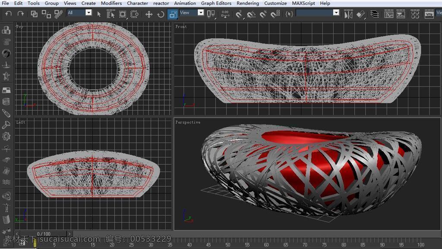Click the Front viewport label

[181, 27]
